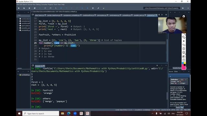
Task: Click the Save all files toolbar icon
Action: [35, 8]
